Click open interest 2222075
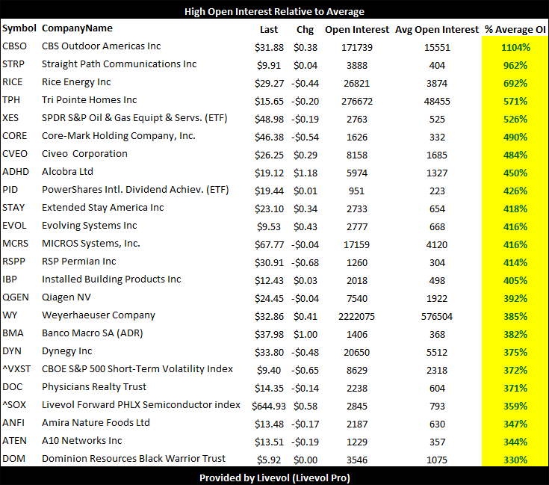Image resolution: width=549 pixels, height=485 pixels. tap(356, 317)
